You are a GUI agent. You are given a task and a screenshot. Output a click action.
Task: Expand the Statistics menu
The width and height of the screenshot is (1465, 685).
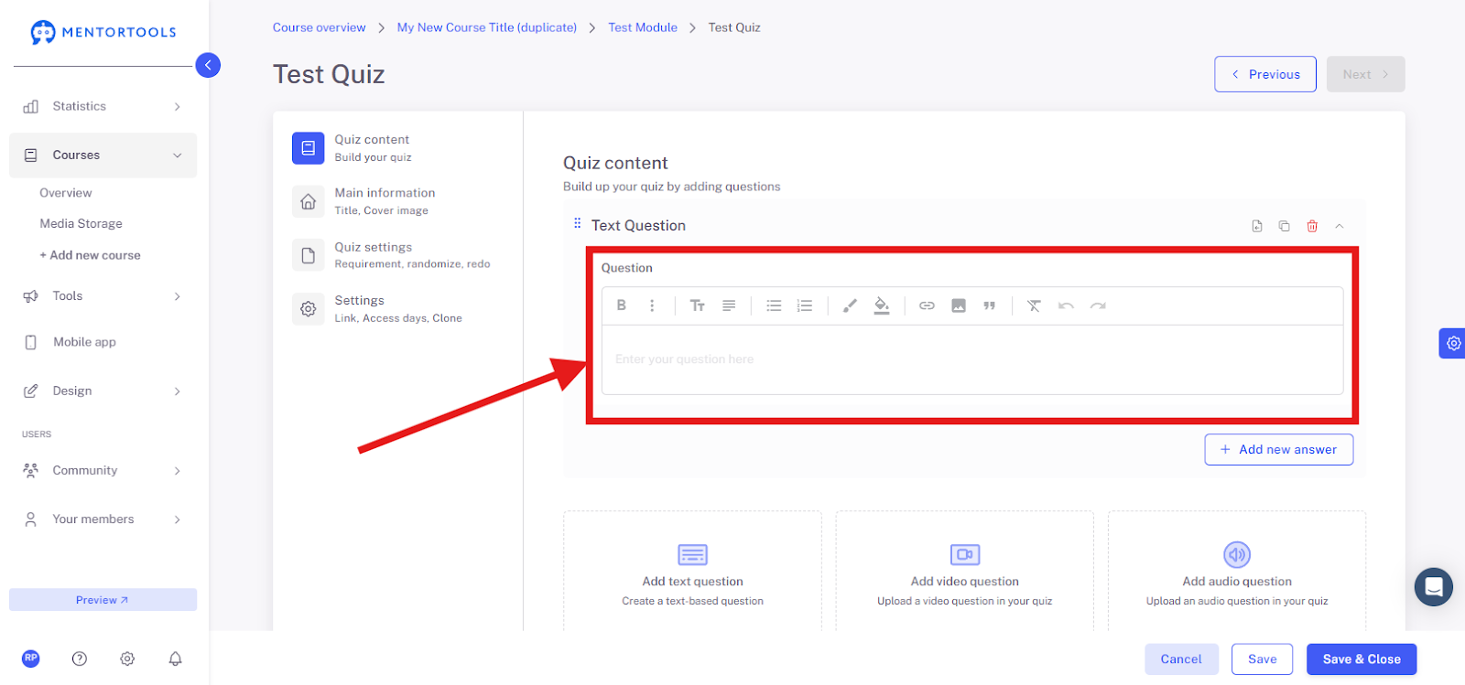[103, 106]
